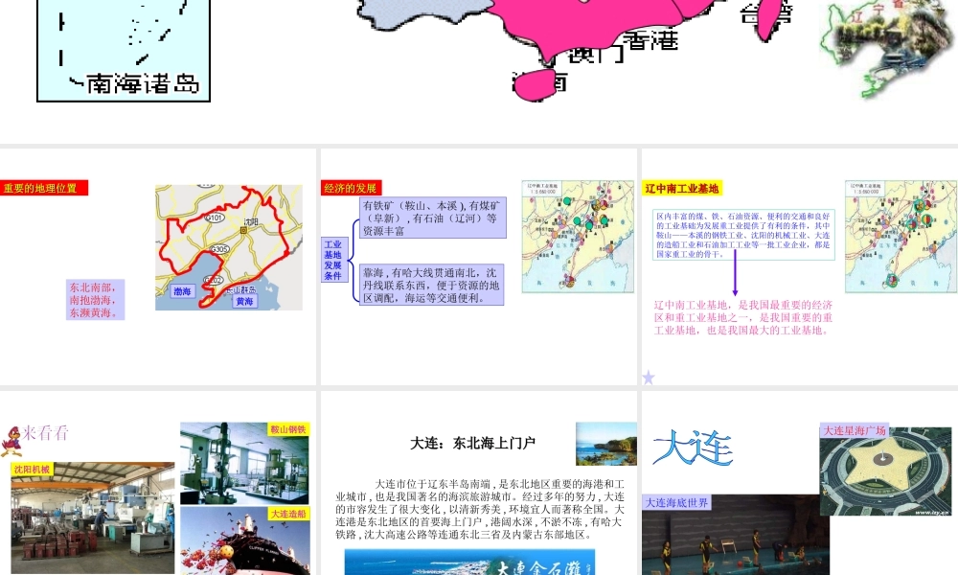The height and width of the screenshot is (575, 958).
Task: Select the 大连市位于辽东半岛南端 paragraph
Action: (480, 509)
